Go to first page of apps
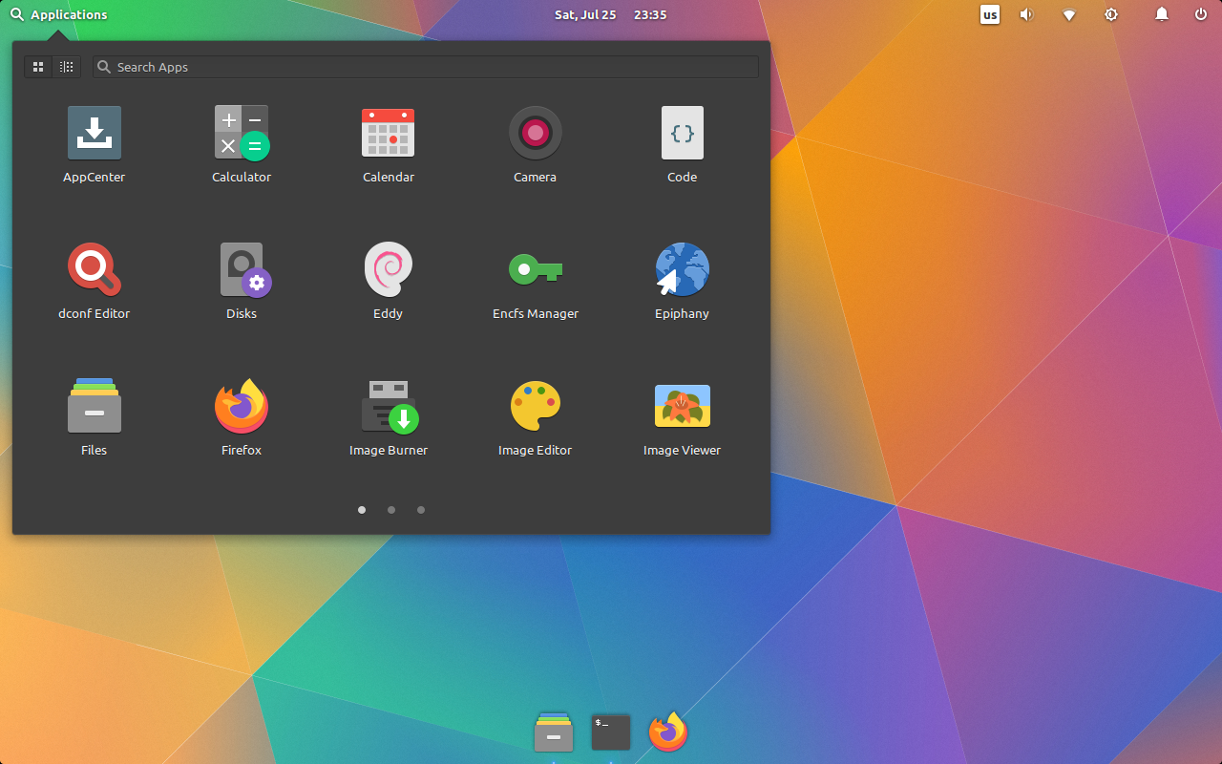The width and height of the screenshot is (1222, 764). [362, 510]
